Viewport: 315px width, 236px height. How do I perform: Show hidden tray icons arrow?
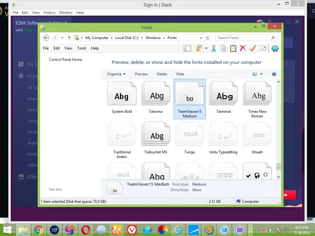point(257,230)
